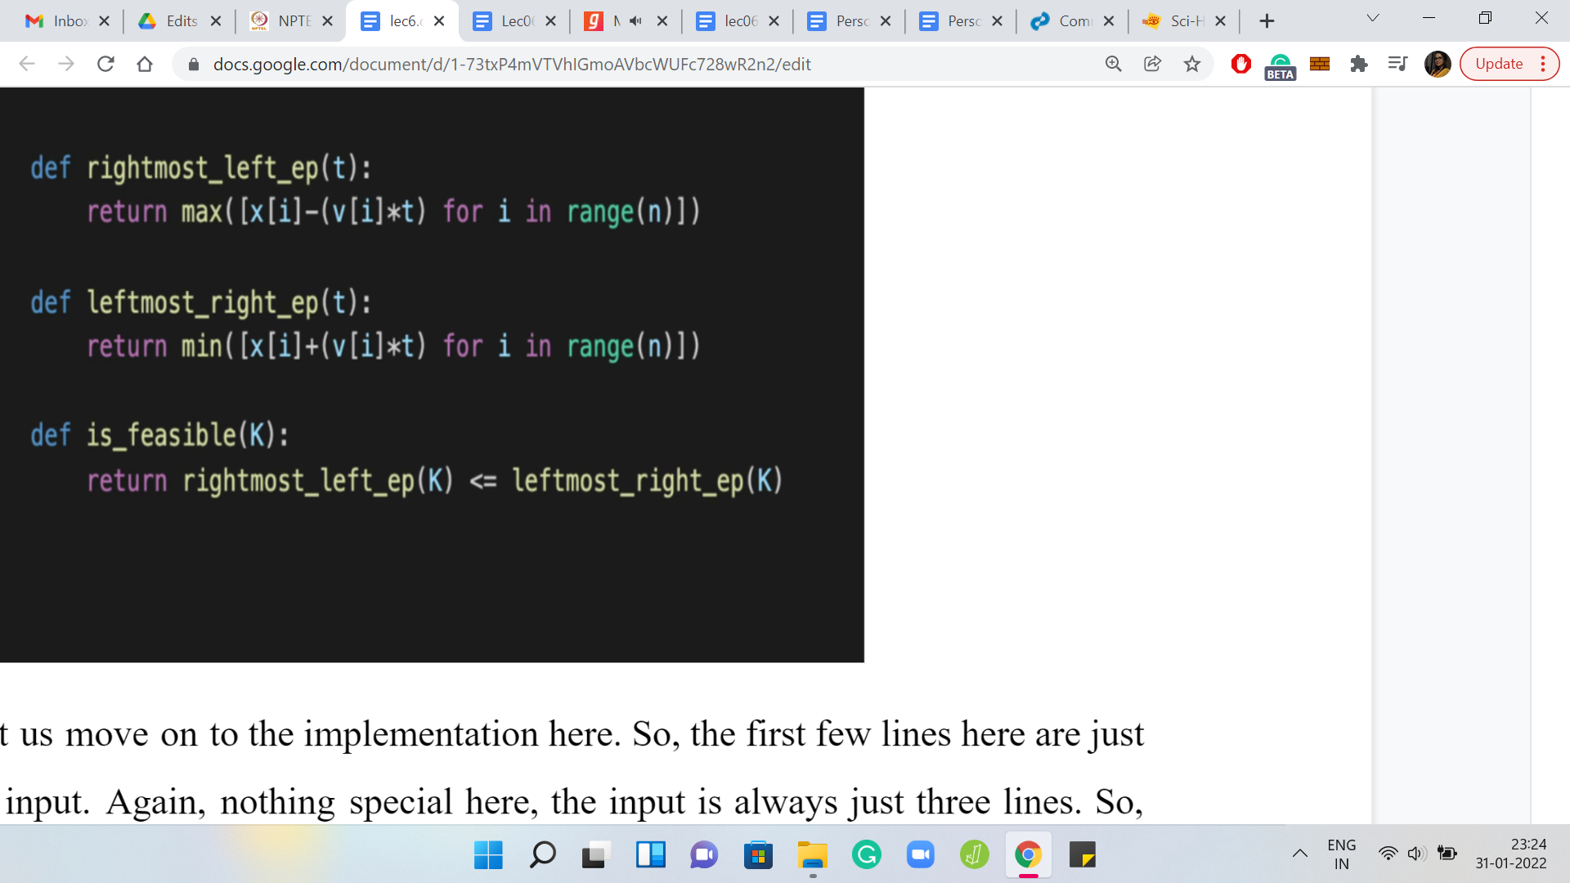Open Chrome menu three dots beside Update
The width and height of the screenshot is (1570, 883).
[1543, 64]
